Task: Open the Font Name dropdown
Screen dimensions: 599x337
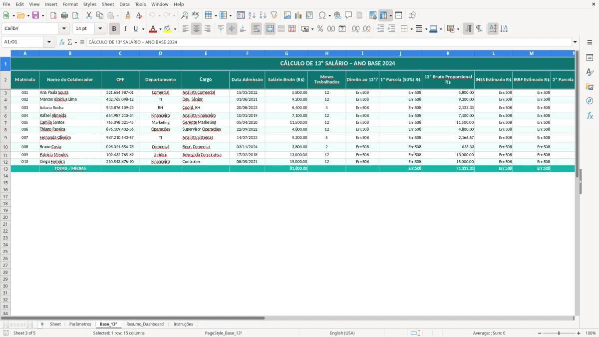Action: click(x=64, y=29)
